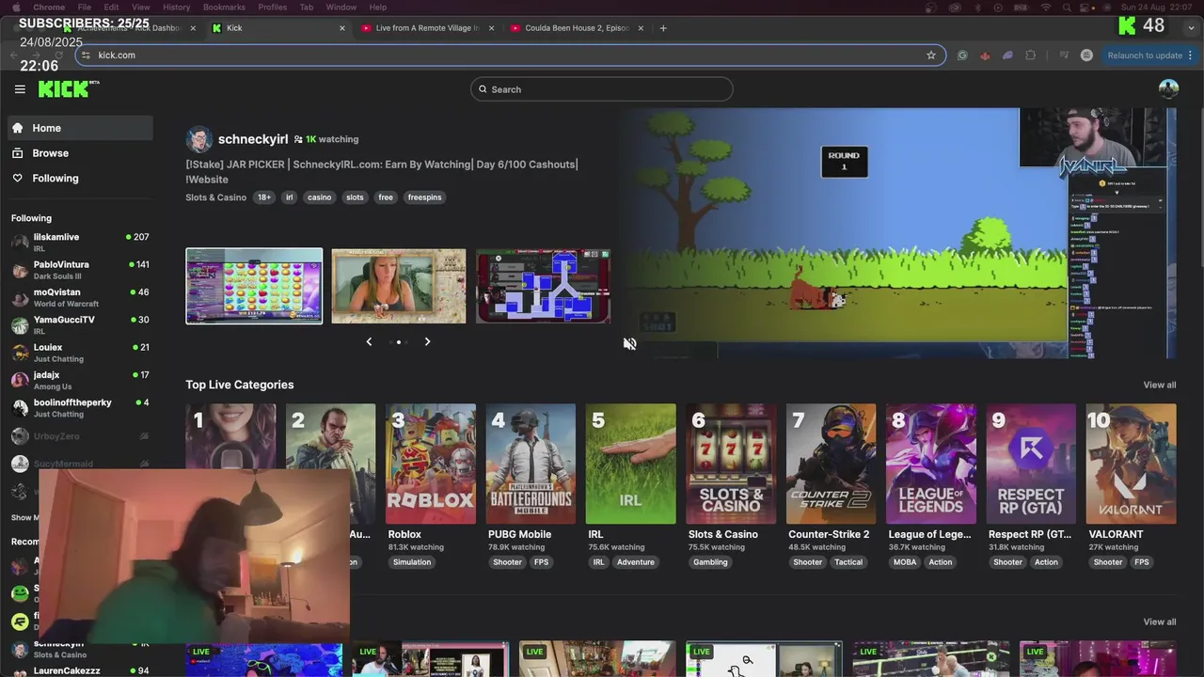Open the PUBG Mobile category card

531,464
